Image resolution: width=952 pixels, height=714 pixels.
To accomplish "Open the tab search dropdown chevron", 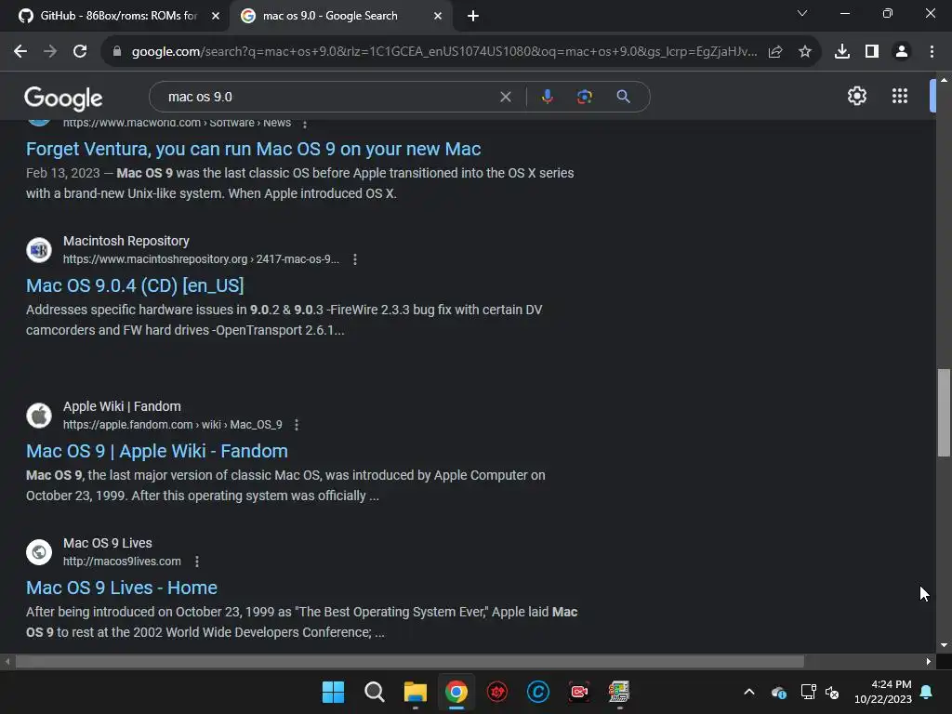I will click(802, 13).
